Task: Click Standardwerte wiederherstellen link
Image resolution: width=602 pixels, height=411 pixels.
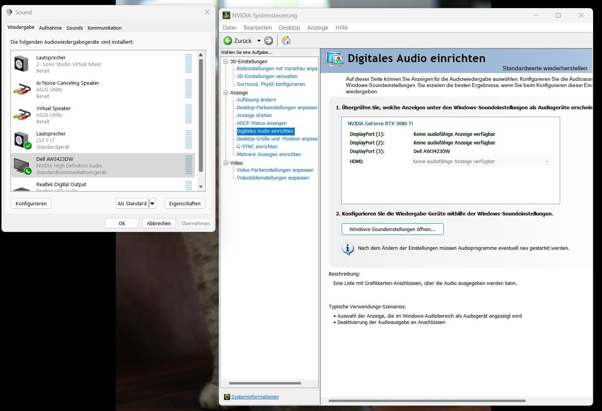Action: (x=545, y=68)
